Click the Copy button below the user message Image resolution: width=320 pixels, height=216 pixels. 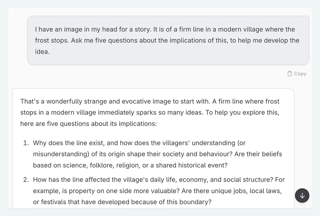point(297,73)
